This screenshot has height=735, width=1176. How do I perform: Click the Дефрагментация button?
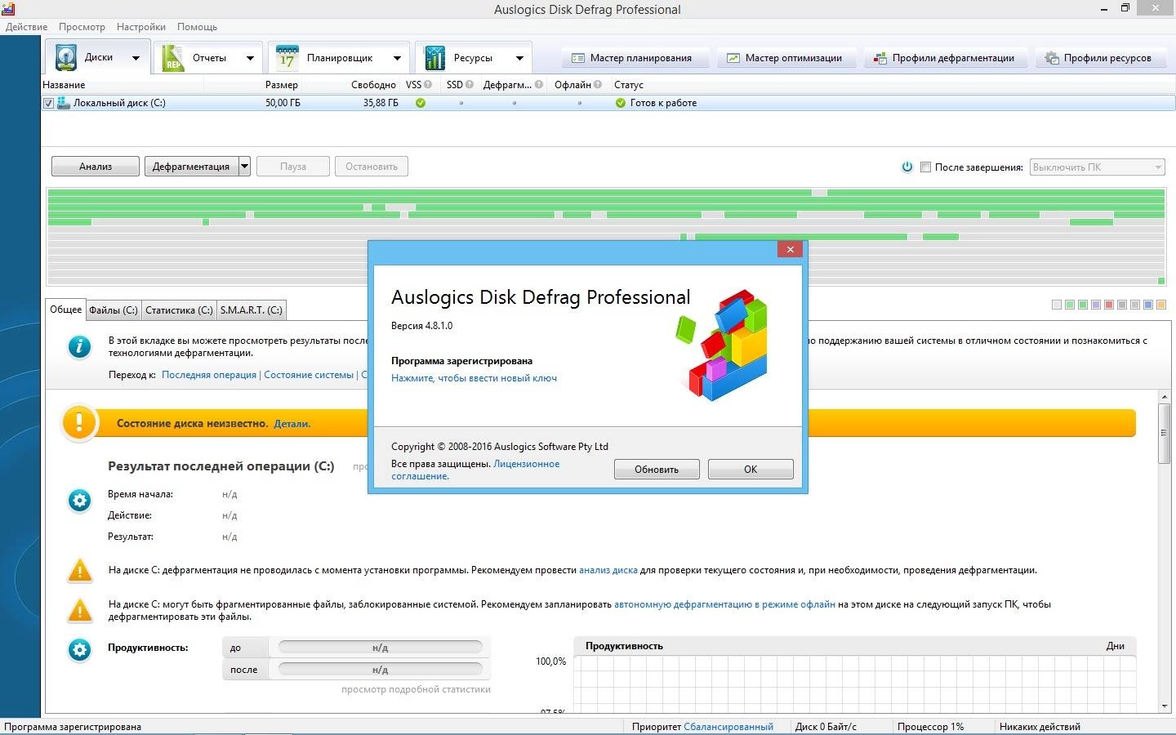coord(192,167)
